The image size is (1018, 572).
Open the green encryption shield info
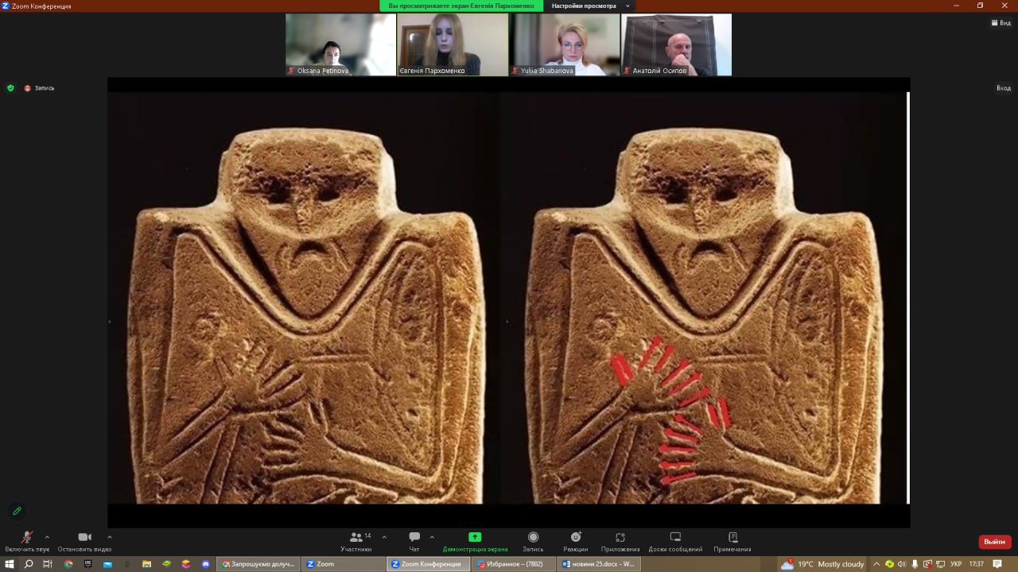[10, 88]
